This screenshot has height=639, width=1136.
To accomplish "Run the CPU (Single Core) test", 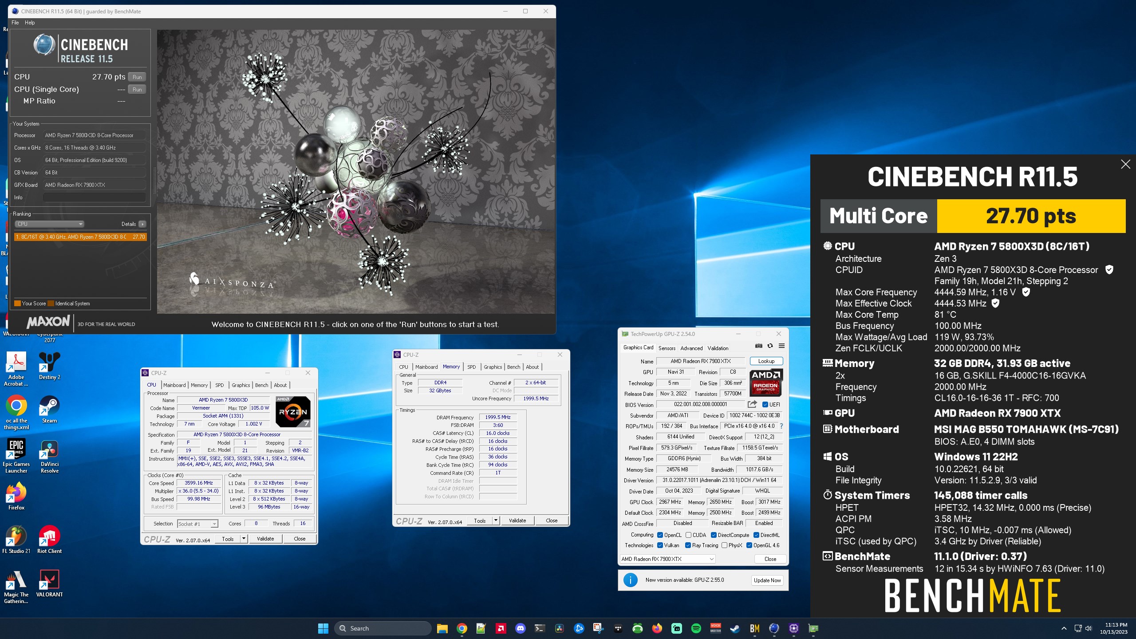I will point(137,90).
